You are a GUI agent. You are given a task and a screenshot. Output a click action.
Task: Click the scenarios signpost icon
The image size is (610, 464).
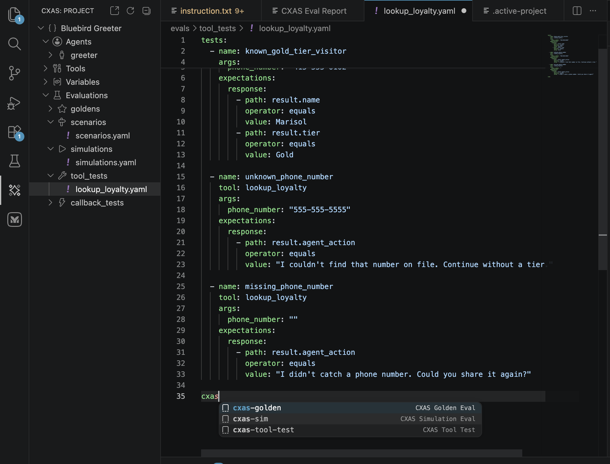[62, 122]
